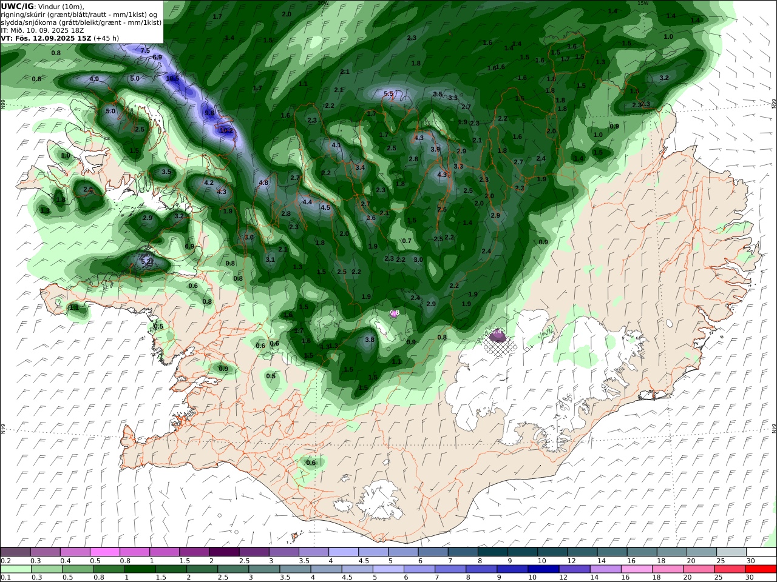Viewport: 777px width, 582px height.
Task: Select the 6.9 value label
Action: tap(157, 58)
